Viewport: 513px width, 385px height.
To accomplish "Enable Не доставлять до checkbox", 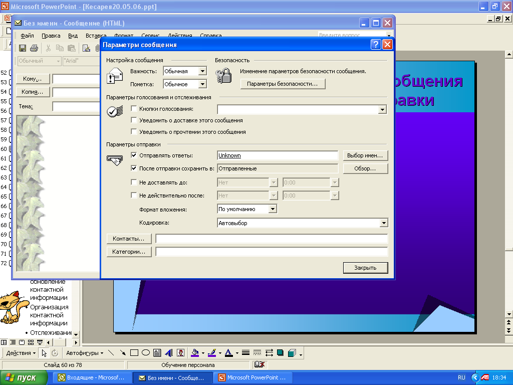I will (134, 182).
